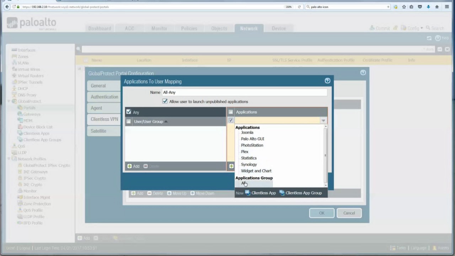Click the Tasks icon in the bottom bar
Screen dimensions: 455x256
[393, 248]
